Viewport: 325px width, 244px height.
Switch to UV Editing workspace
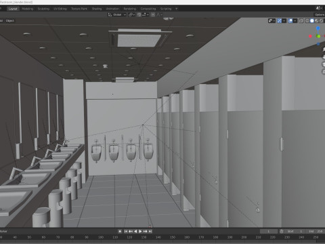click(x=60, y=9)
